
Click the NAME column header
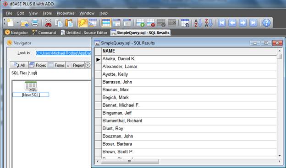point(189,51)
